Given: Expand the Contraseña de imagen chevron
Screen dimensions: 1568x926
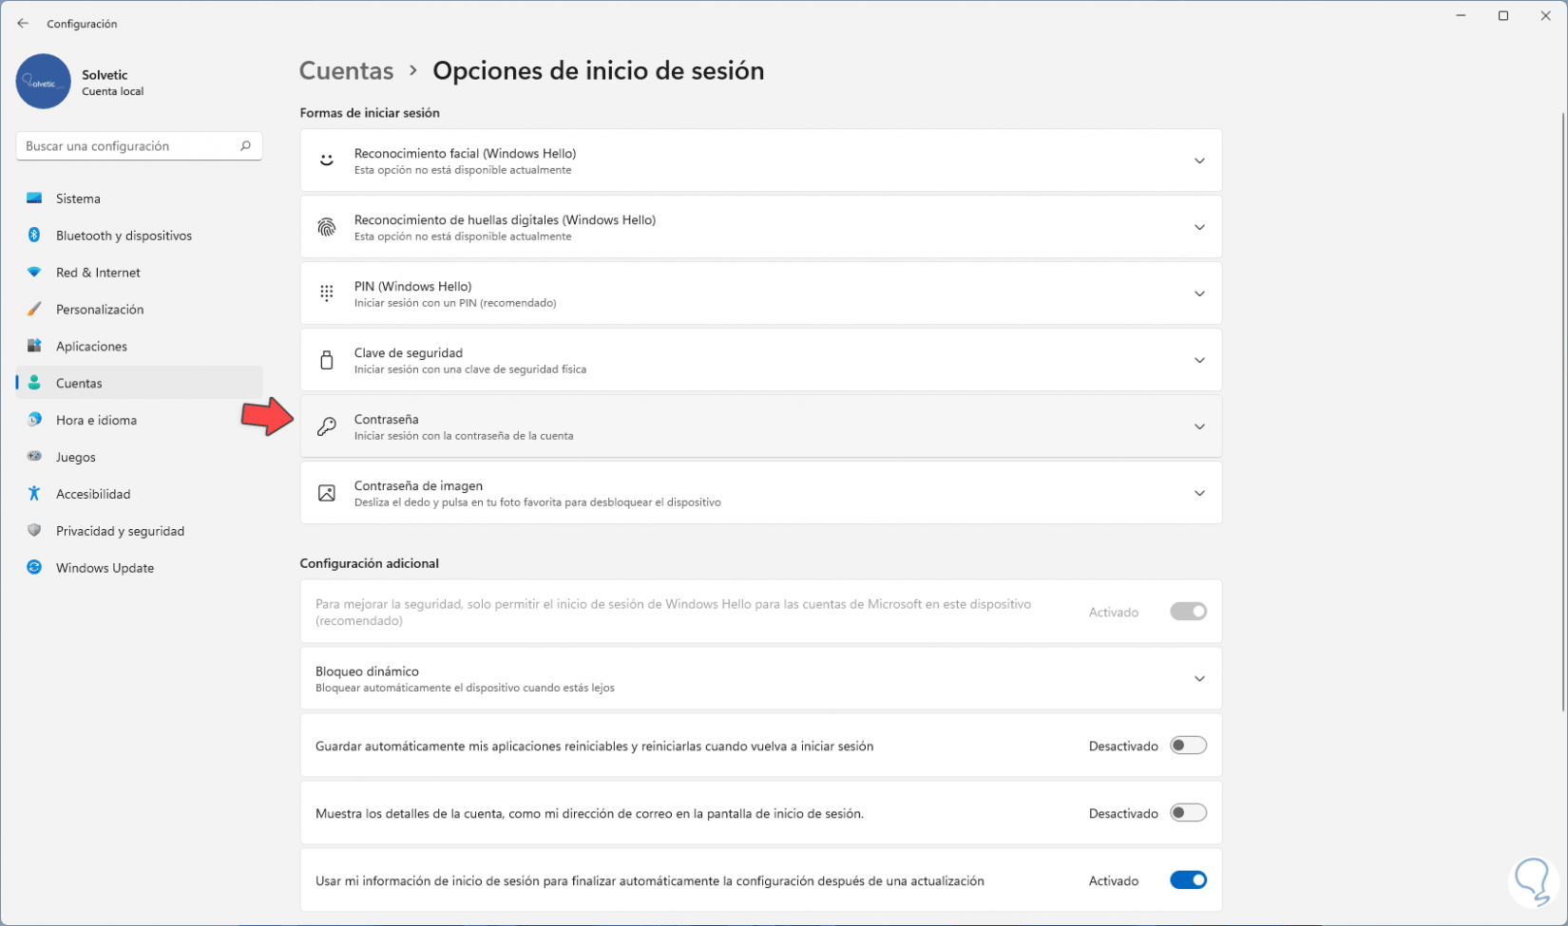Looking at the screenshot, I should coord(1199,493).
